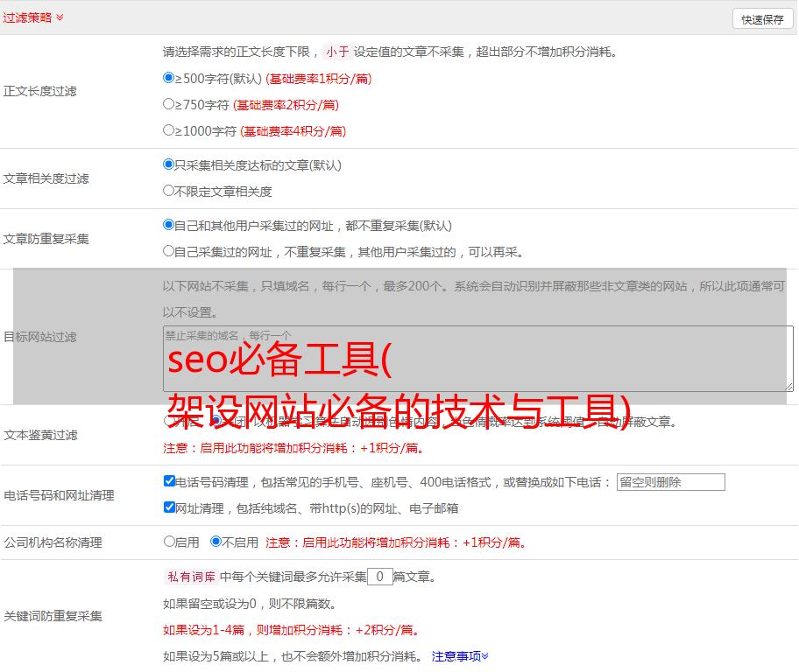The width and height of the screenshot is (799, 672).
Task: Expand the 注意事项 notes link
Action: pyautogui.click(x=460, y=656)
